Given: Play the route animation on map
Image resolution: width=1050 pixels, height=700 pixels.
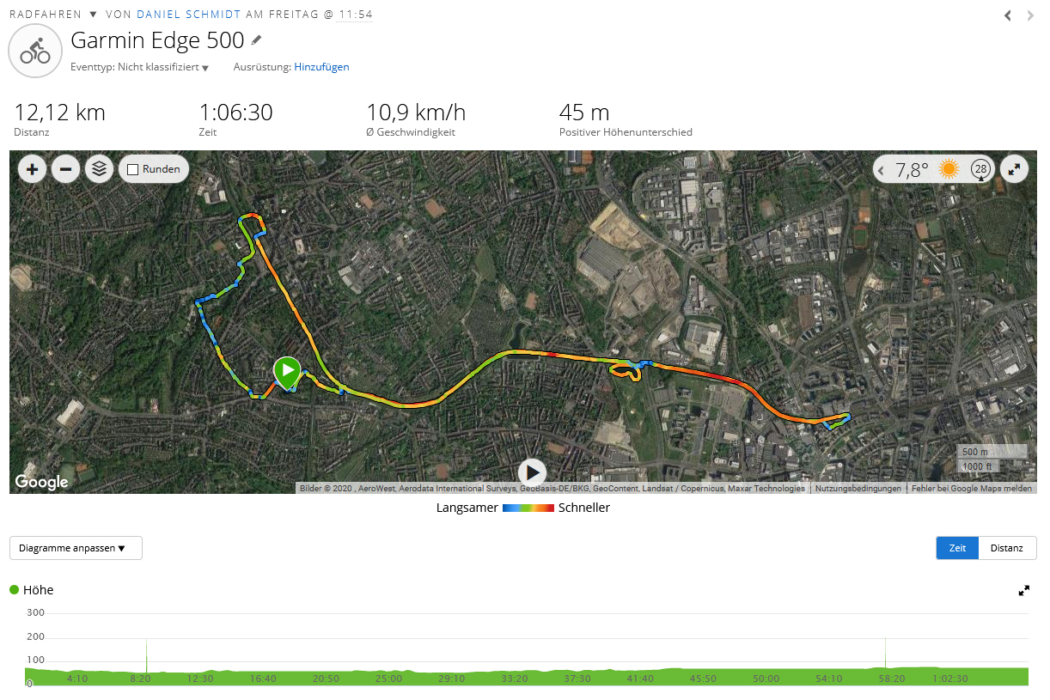Looking at the screenshot, I should tap(532, 472).
